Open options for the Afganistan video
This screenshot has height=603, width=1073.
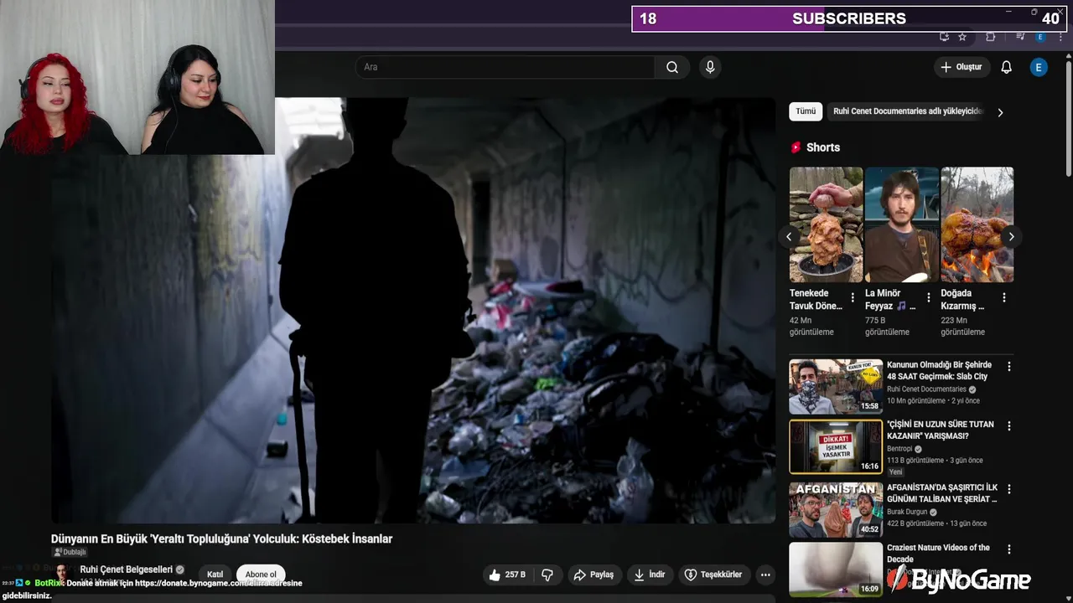(x=1009, y=489)
